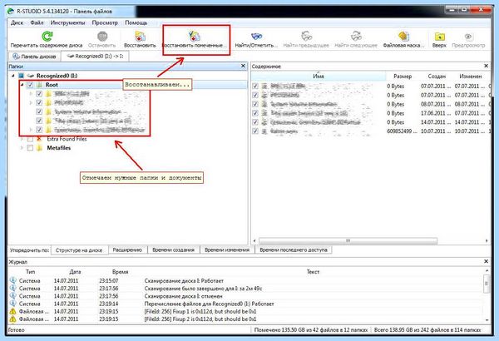Screen dimensions: 499x341
Task: Switch to the Панель дисков tab
Action: click(x=34, y=57)
